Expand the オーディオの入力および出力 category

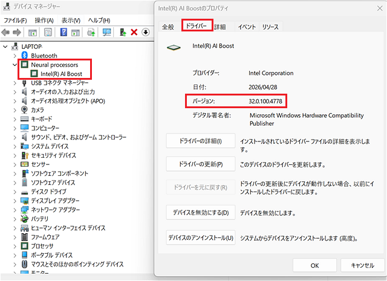coord(15,92)
